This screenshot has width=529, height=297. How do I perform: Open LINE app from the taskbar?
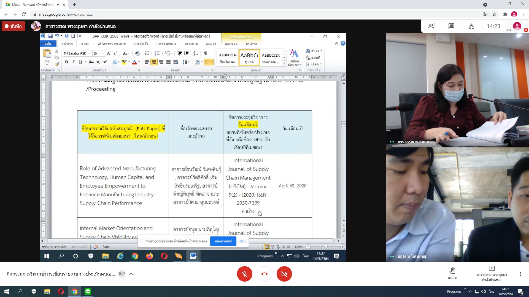click(x=88, y=291)
